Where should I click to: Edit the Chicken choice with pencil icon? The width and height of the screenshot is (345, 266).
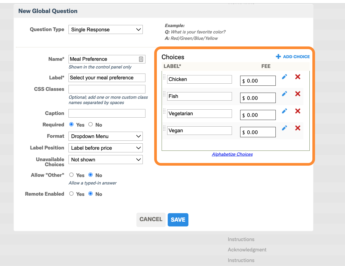[x=284, y=77]
